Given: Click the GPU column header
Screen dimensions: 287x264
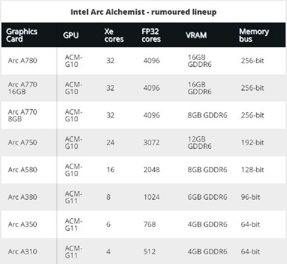Looking at the screenshot, I should click(71, 35).
